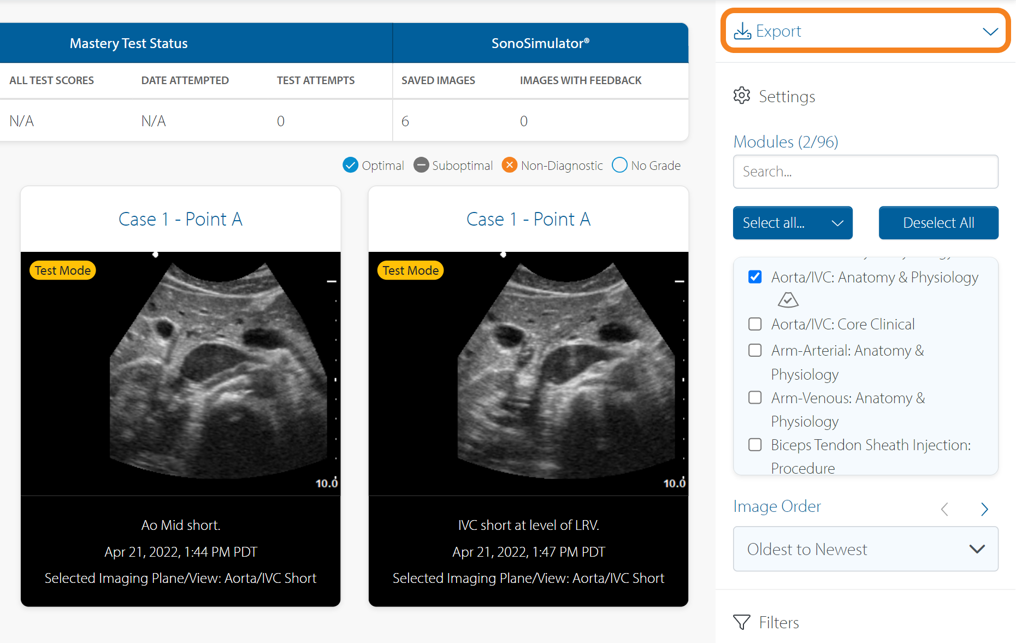Open the Select all... dropdown
The width and height of the screenshot is (1016, 643).
(x=792, y=223)
